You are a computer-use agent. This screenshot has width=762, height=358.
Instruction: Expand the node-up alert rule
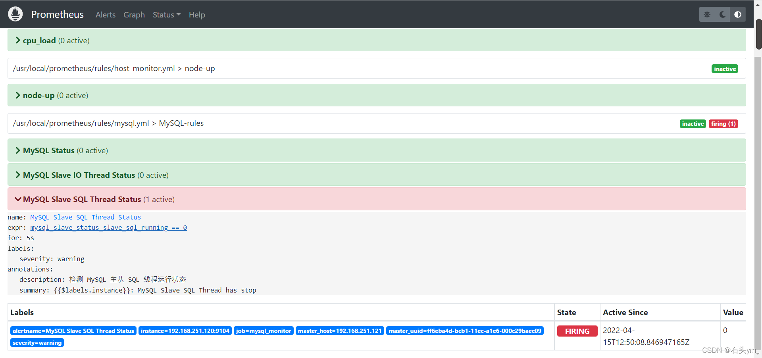[377, 95]
